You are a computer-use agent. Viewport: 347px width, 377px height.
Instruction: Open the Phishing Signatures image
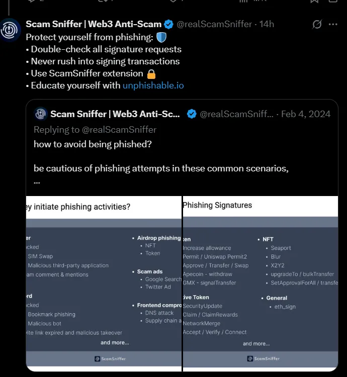(x=260, y=281)
